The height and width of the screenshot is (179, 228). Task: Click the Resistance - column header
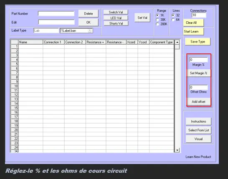[x=116, y=42]
